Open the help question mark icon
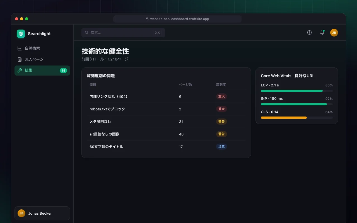The height and width of the screenshot is (223, 357). [309, 32]
